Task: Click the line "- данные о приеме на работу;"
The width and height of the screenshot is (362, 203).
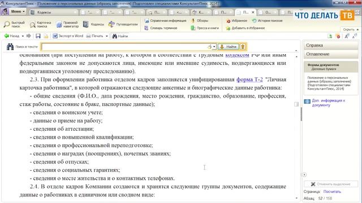Action: 66,121
